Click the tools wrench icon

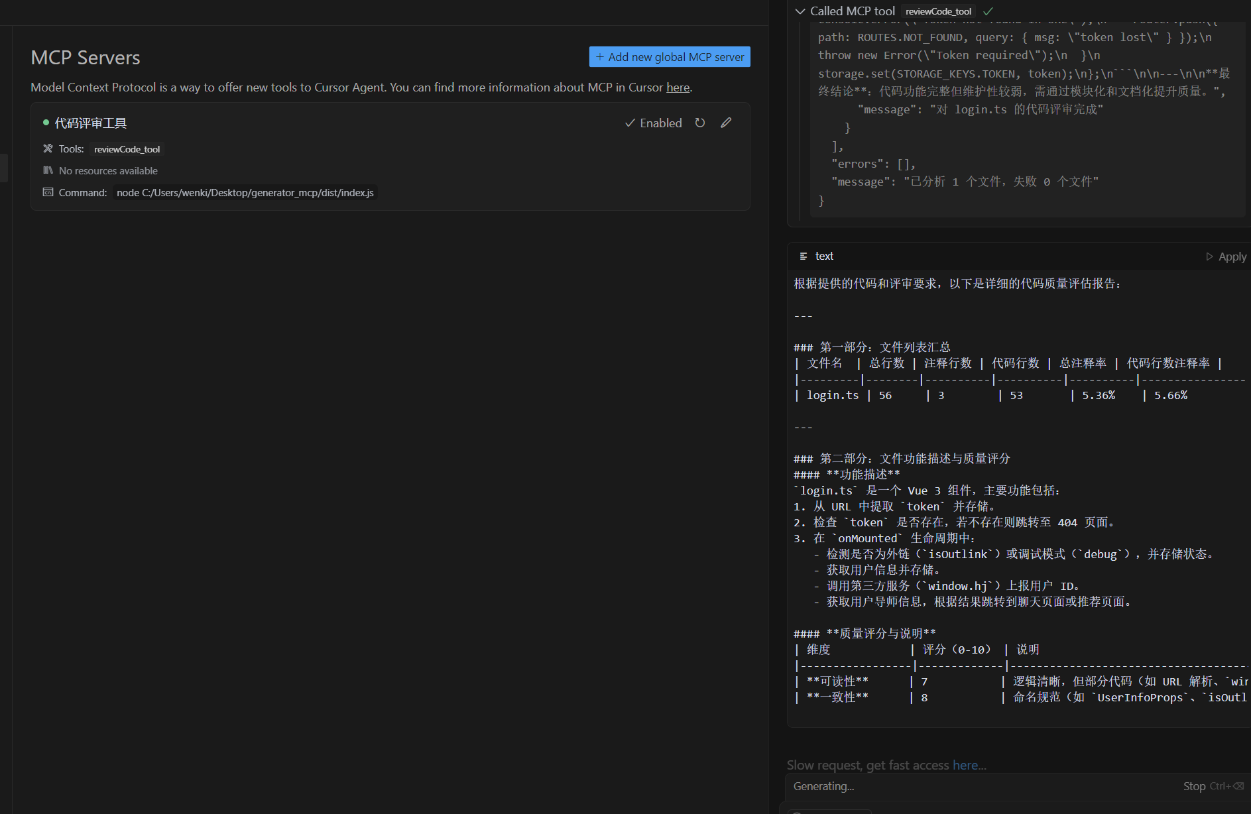[x=48, y=148]
